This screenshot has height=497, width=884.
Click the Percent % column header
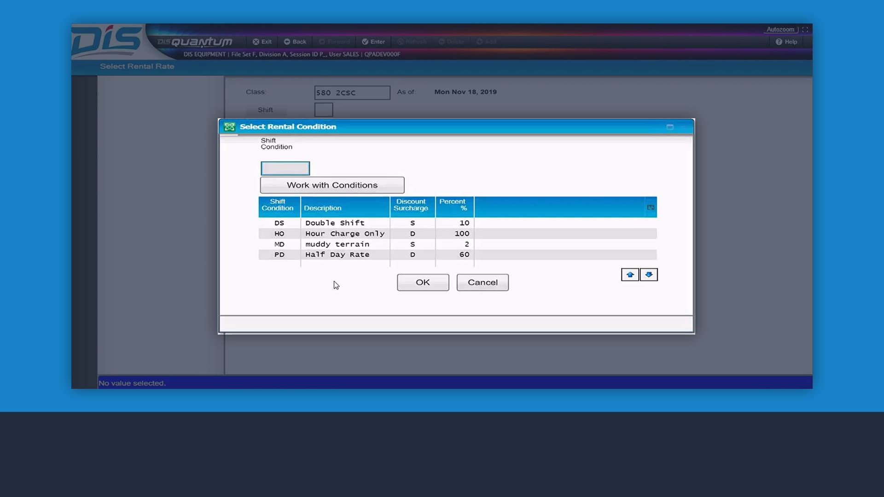tap(454, 205)
